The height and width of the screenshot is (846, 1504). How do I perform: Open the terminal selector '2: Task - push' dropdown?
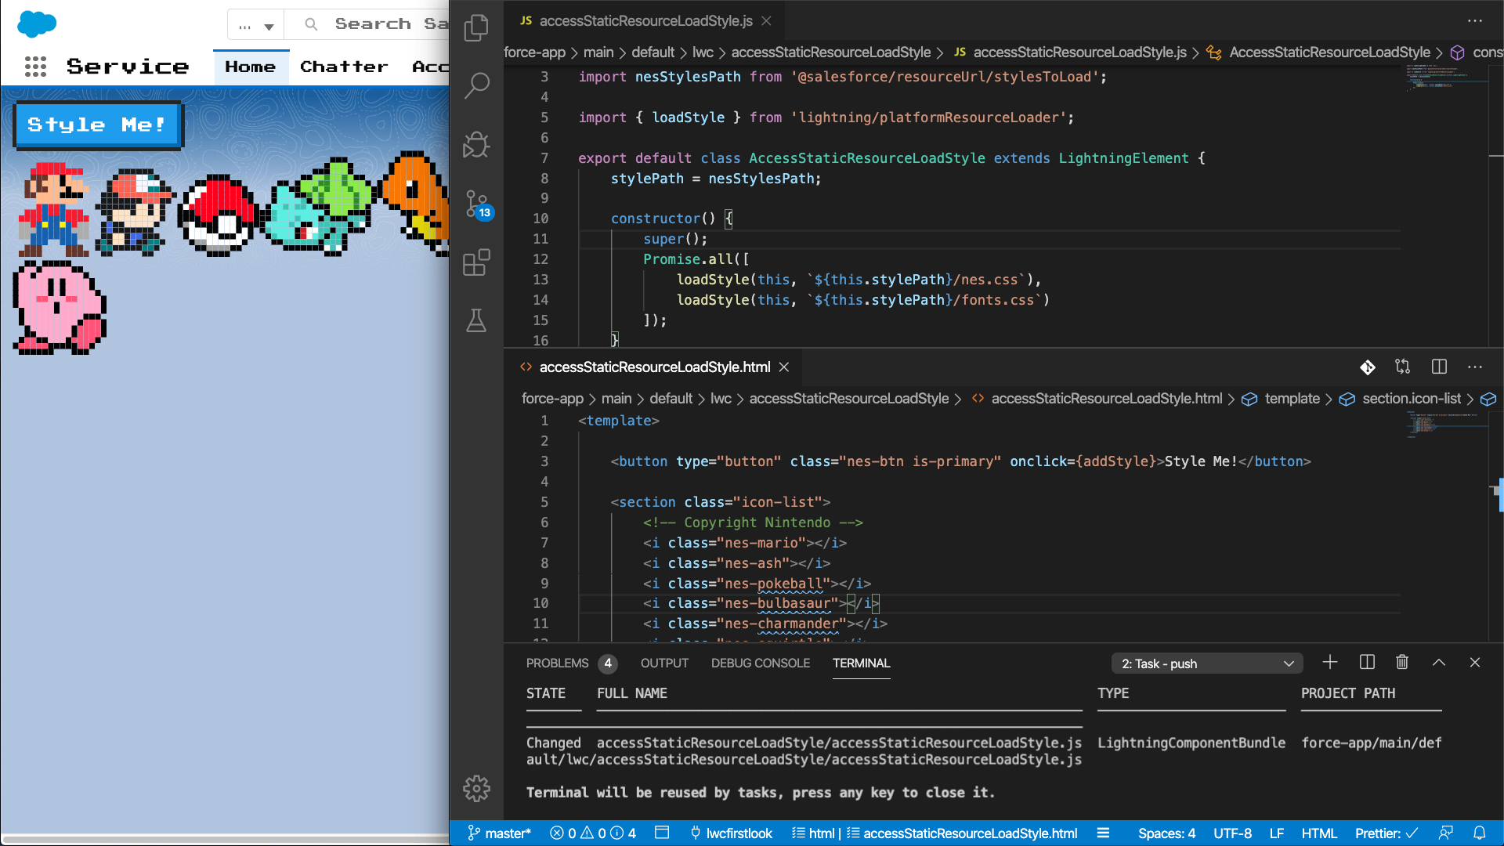point(1207,663)
